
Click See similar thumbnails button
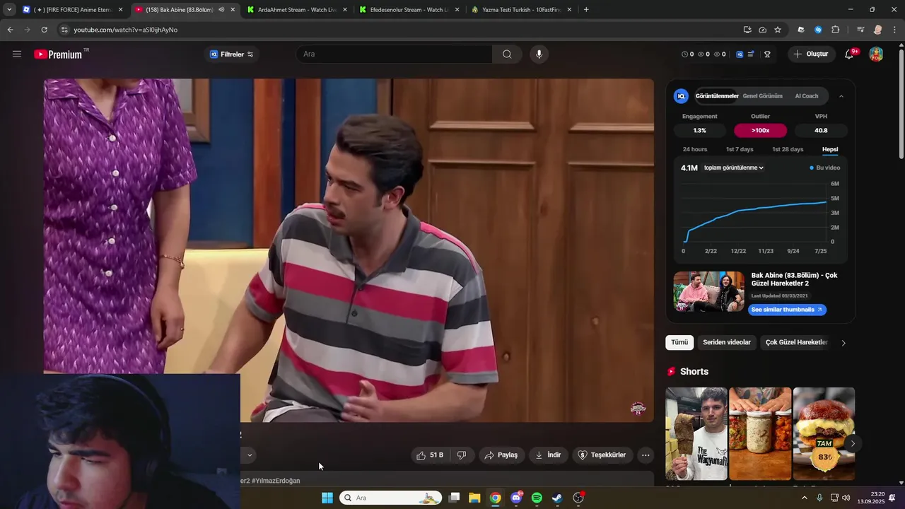click(x=787, y=310)
